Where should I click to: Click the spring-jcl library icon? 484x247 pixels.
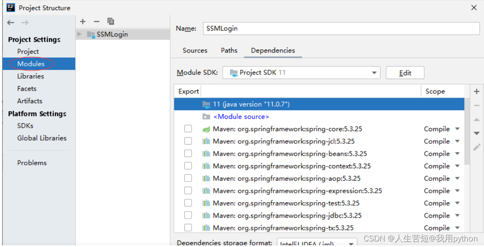(206, 141)
